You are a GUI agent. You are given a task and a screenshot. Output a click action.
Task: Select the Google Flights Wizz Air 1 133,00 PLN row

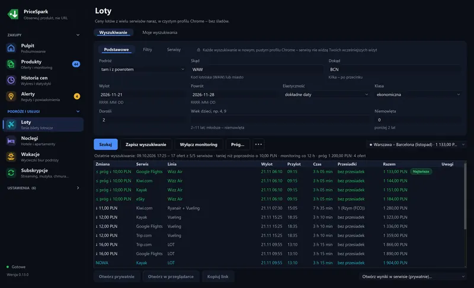278,172
